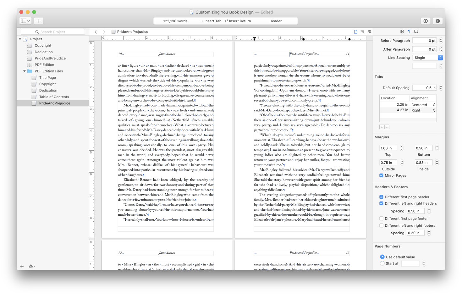This screenshot has height=294, width=462.
Task: Open the Line Spacing dropdown
Action: [x=427, y=58]
